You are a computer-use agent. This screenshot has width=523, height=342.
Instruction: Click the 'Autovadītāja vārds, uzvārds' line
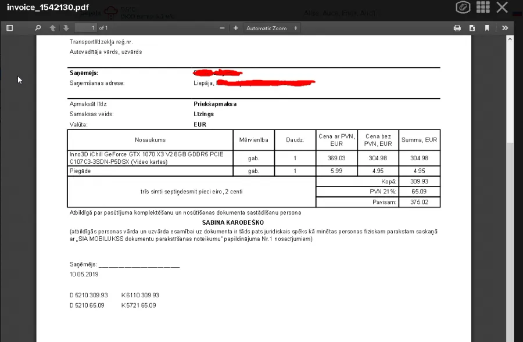click(x=106, y=52)
